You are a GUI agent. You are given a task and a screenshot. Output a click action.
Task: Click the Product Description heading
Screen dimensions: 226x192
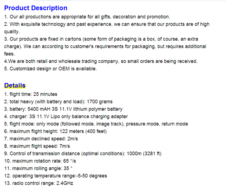point(36,8)
